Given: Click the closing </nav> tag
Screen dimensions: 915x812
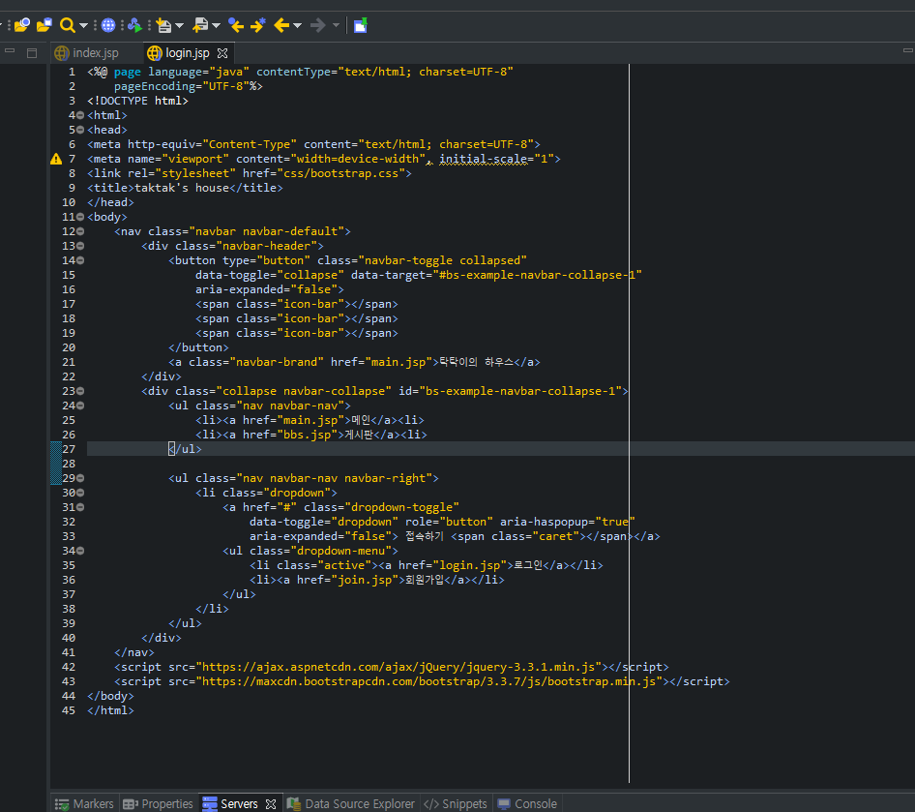Looking at the screenshot, I should pos(134,652).
